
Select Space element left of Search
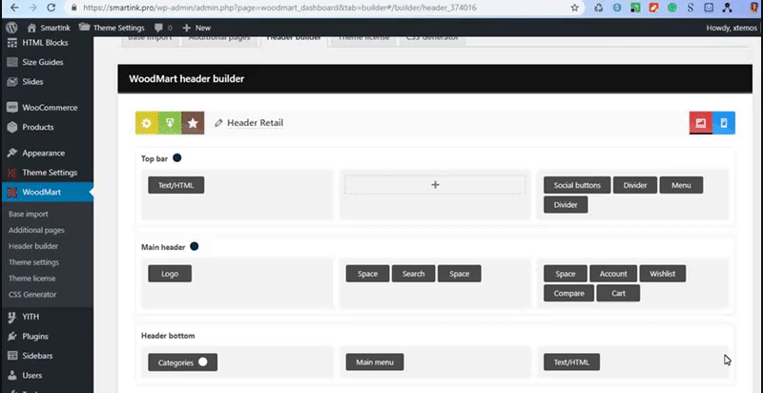[367, 274]
